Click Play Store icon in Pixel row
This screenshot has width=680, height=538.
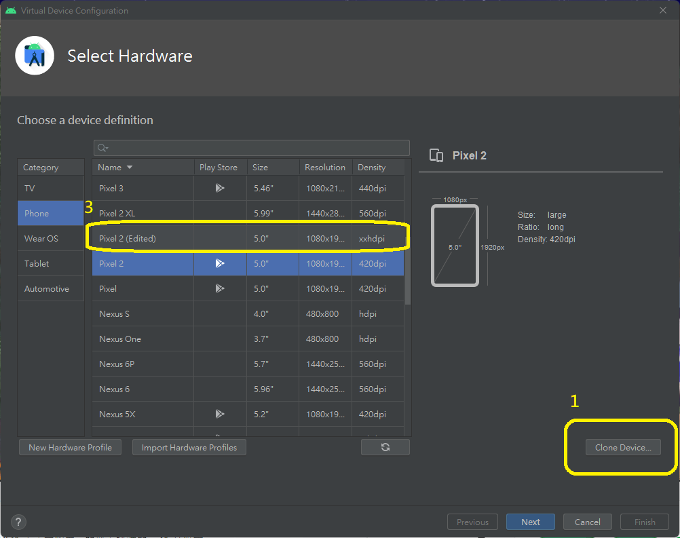[220, 288]
